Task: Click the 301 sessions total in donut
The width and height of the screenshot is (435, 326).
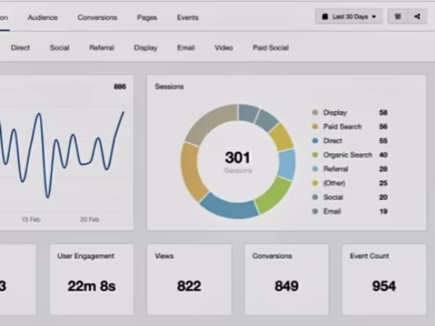Action: tap(238, 158)
